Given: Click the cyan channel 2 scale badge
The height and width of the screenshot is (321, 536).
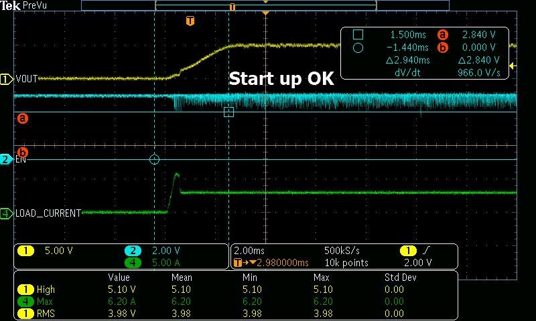Looking at the screenshot, I should pos(133,251).
